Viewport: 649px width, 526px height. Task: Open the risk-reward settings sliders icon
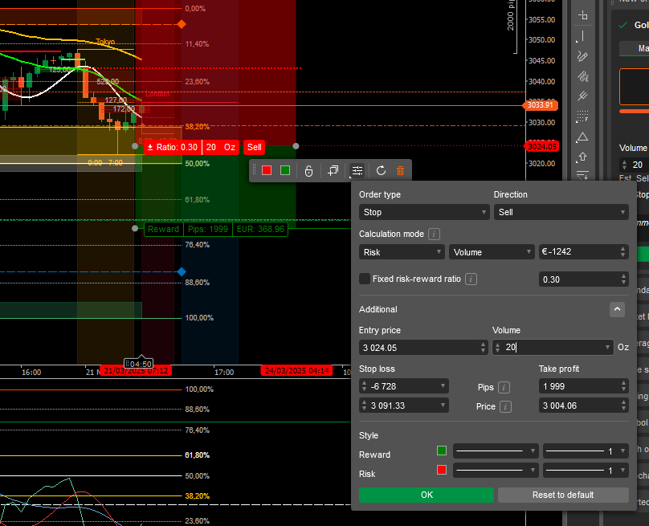(x=357, y=170)
